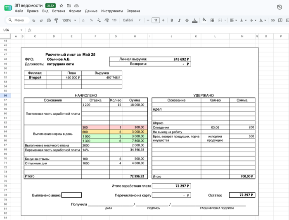Select column H header
289x220 pixels.
click(135, 36)
